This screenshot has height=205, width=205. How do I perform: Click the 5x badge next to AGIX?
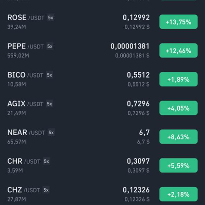coord(50,104)
